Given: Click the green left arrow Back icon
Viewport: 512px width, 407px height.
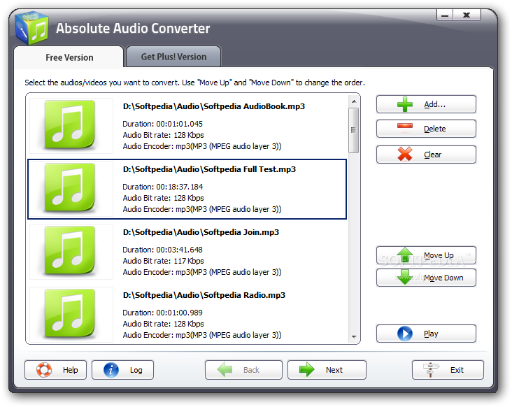Looking at the screenshot, I should (x=225, y=369).
